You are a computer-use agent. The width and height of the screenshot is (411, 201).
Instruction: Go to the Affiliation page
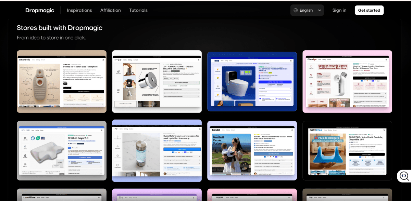111,10
